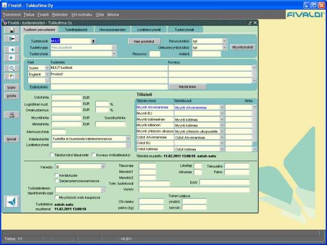Click the Ostohinta input field
This screenshot has height=245, width=327.
[66, 97]
